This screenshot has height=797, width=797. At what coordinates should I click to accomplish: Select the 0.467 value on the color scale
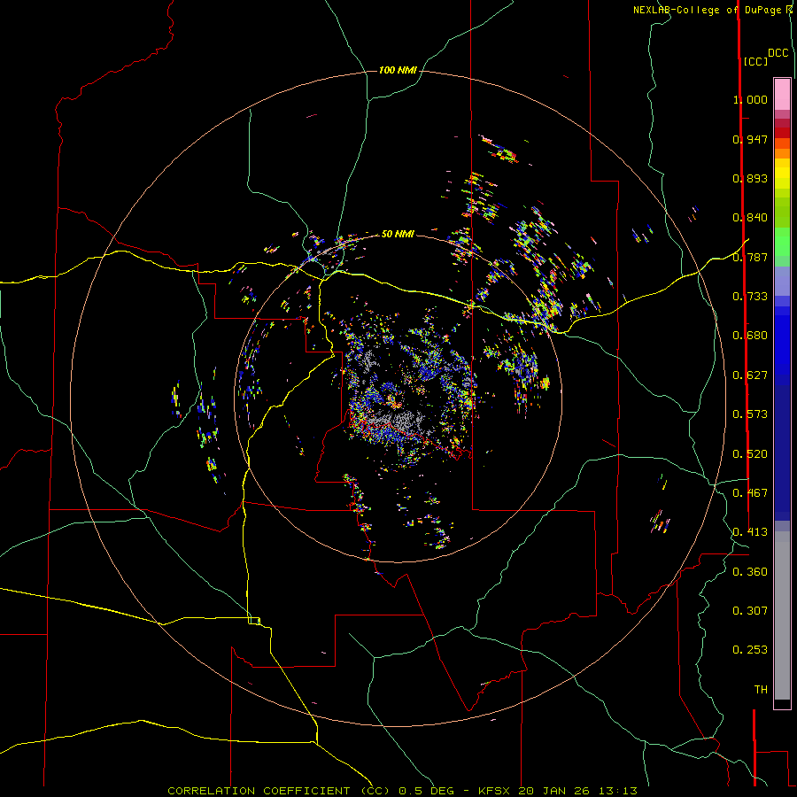pos(750,493)
